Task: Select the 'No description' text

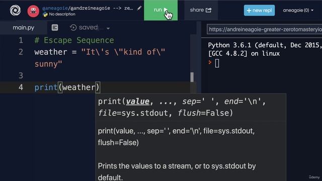Action: 62,14
